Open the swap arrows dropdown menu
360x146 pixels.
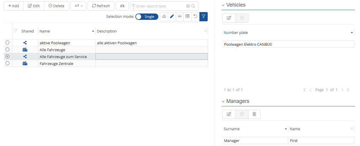click(78, 6)
